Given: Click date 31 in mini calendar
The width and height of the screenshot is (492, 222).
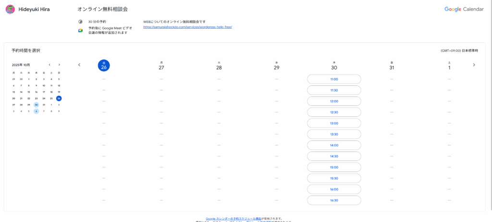Looking at the screenshot, I should (x=44, y=105).
